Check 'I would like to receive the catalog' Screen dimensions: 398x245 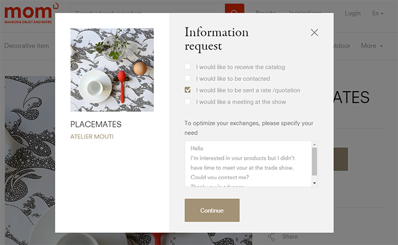(x=188, y=67)
